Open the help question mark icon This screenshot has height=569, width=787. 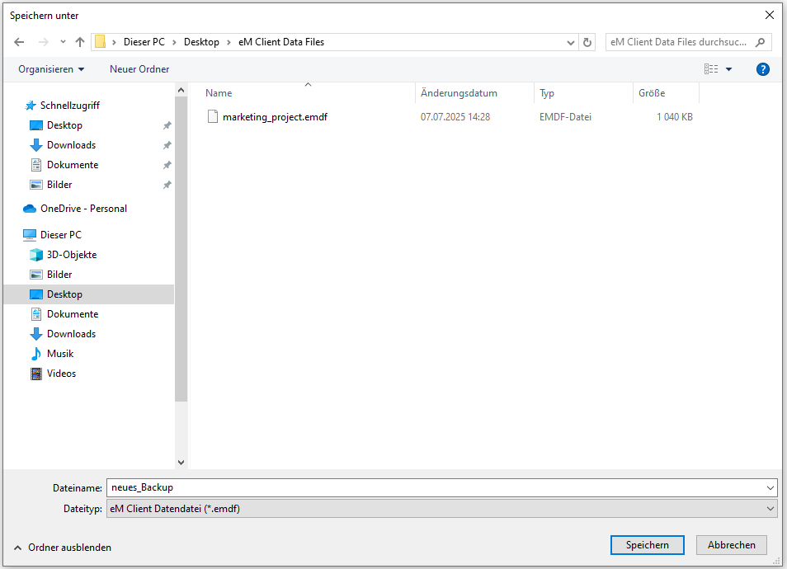[763, 69]
